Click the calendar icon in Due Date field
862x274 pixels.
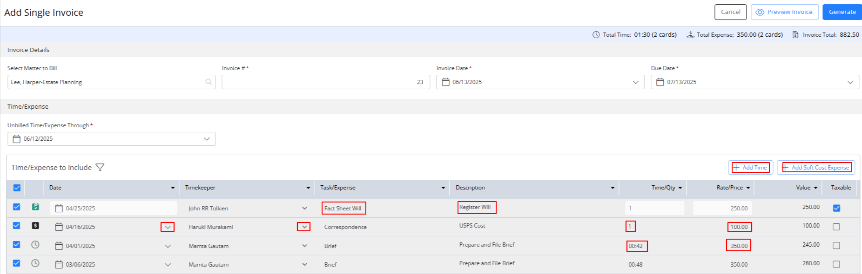click(x=660, y=82)
